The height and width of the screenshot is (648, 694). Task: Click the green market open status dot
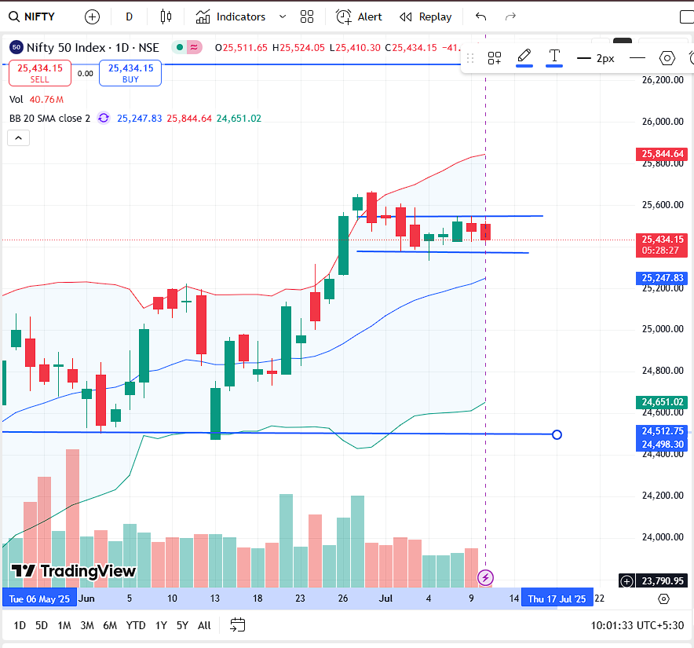[180, 47]
